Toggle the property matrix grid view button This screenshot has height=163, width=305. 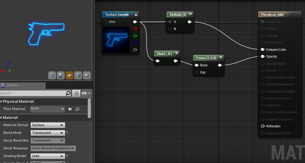[76, 93]
